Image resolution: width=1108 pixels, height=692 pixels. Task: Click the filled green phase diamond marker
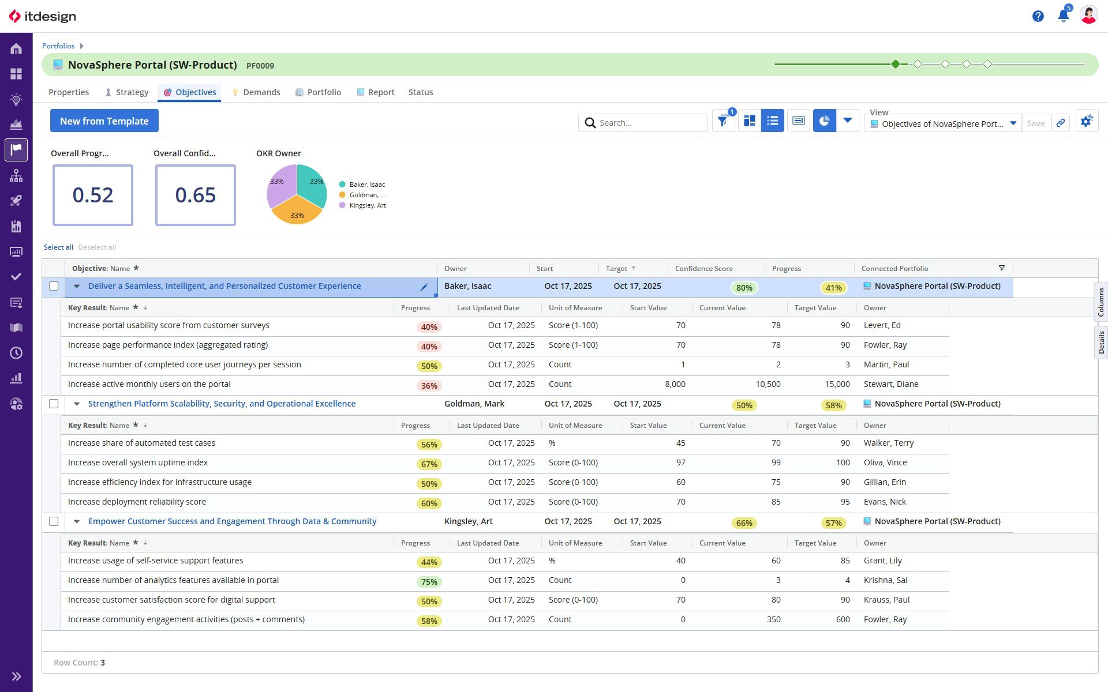pyautogui.click(x=896, y=64)
